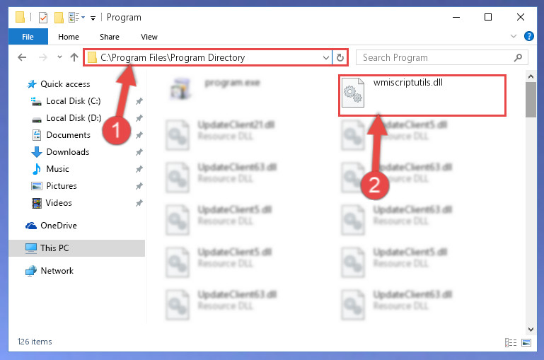The height and width of the screenshot is (360, 544).
Task: Switch to large thumbnails view icon
Action: [x=526, y=342]
